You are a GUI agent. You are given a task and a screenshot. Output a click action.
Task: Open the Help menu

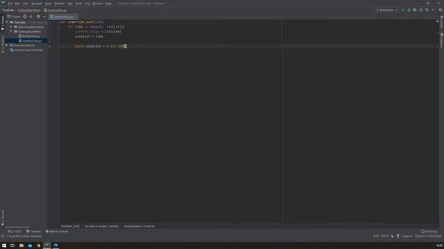click(108, 3)
